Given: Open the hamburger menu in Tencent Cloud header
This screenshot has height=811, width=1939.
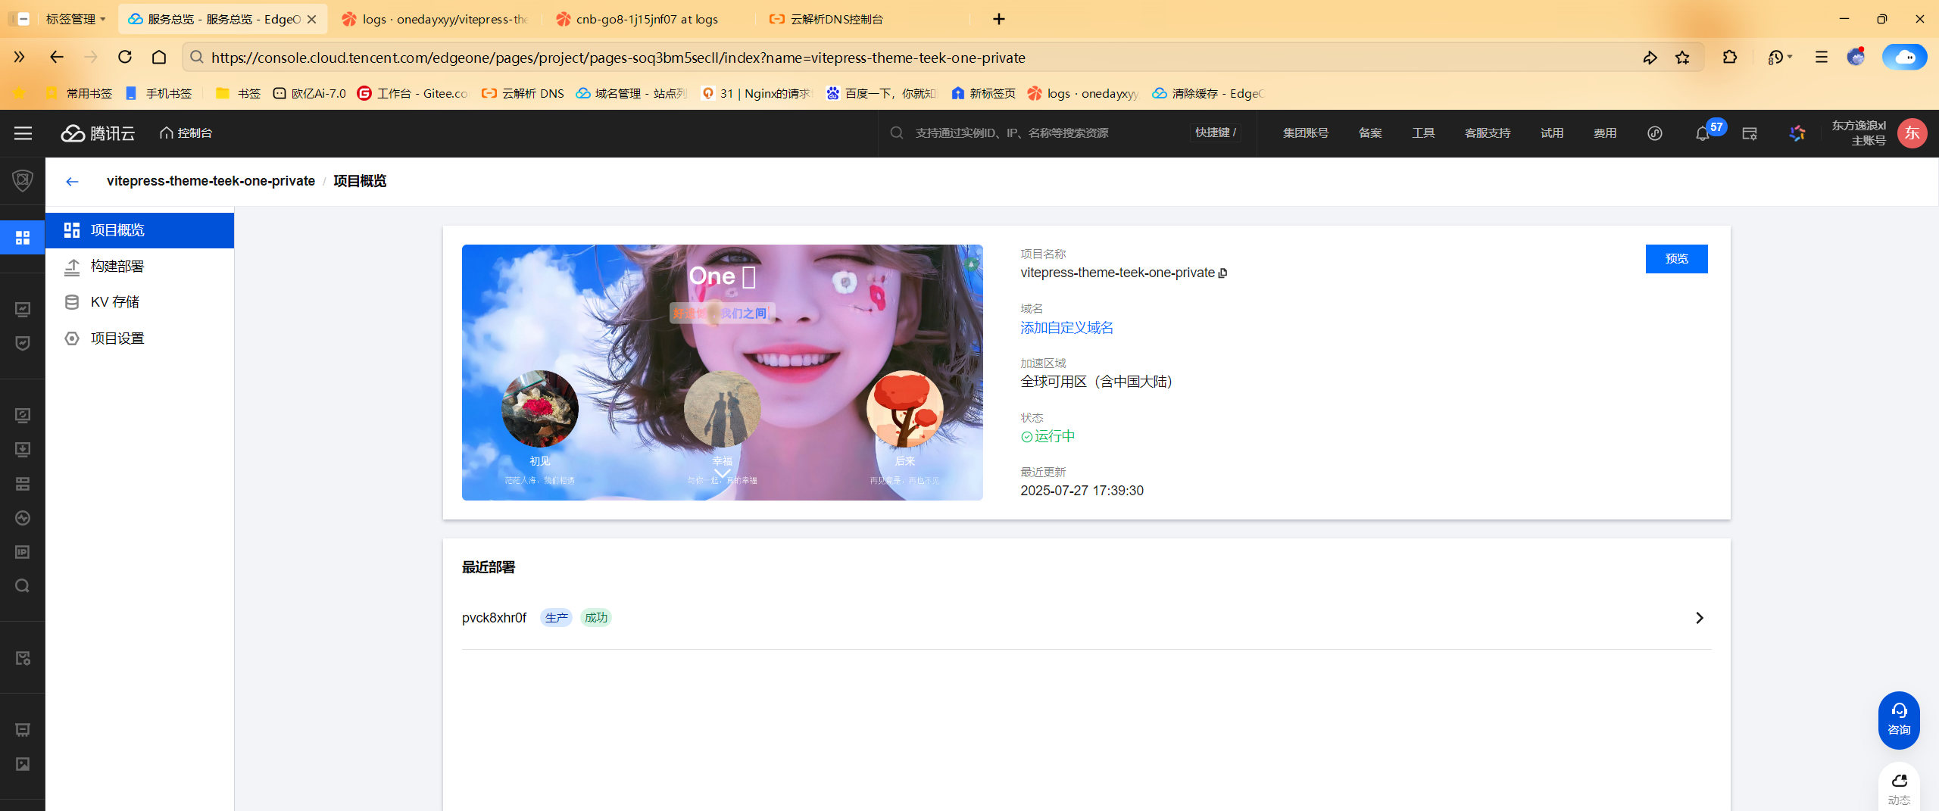Looking at the screenshot, I should coord(23,133).
